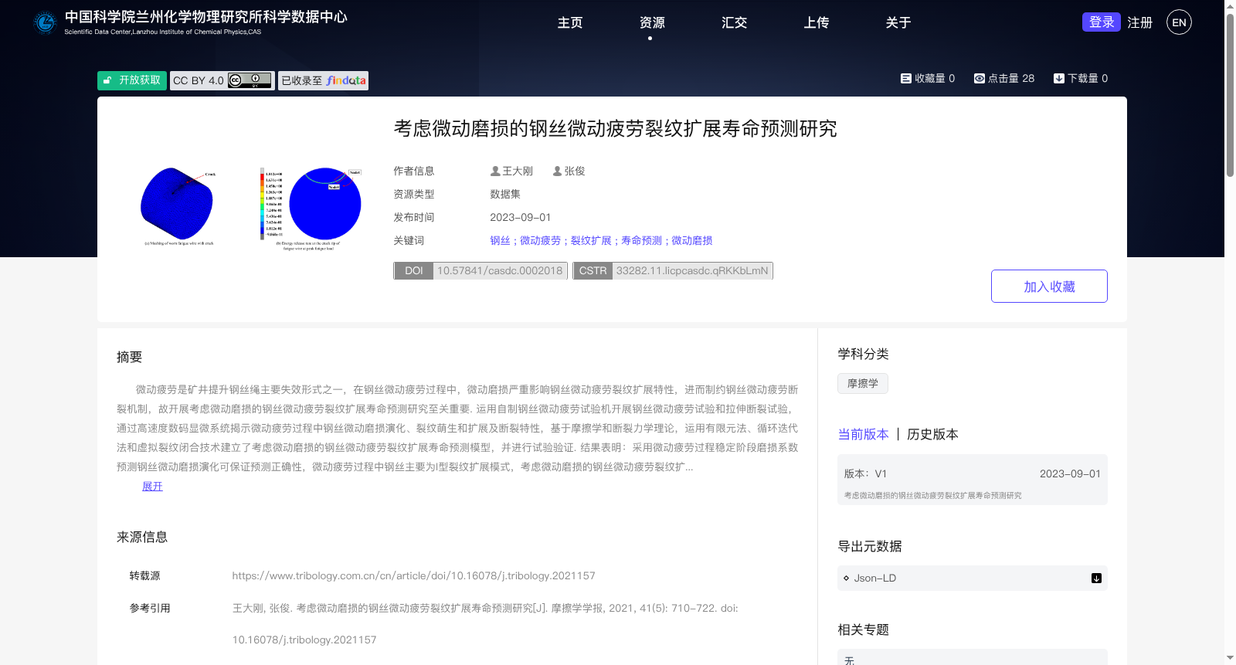
Task: Open the findata indexed badge
Action: tap(323, 80)
